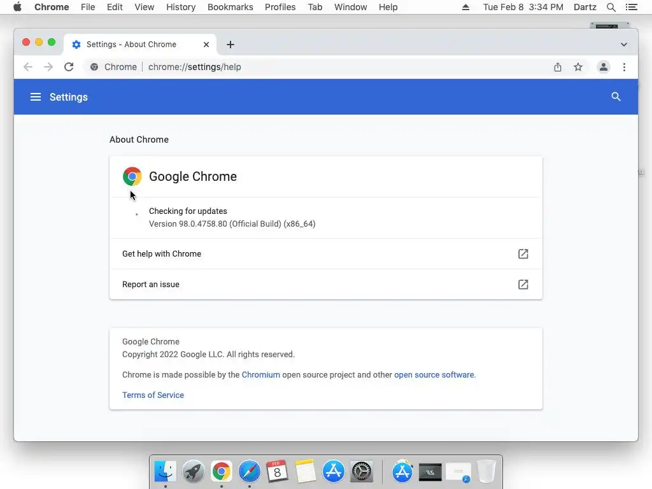Open the open source software link

point(434,374)
